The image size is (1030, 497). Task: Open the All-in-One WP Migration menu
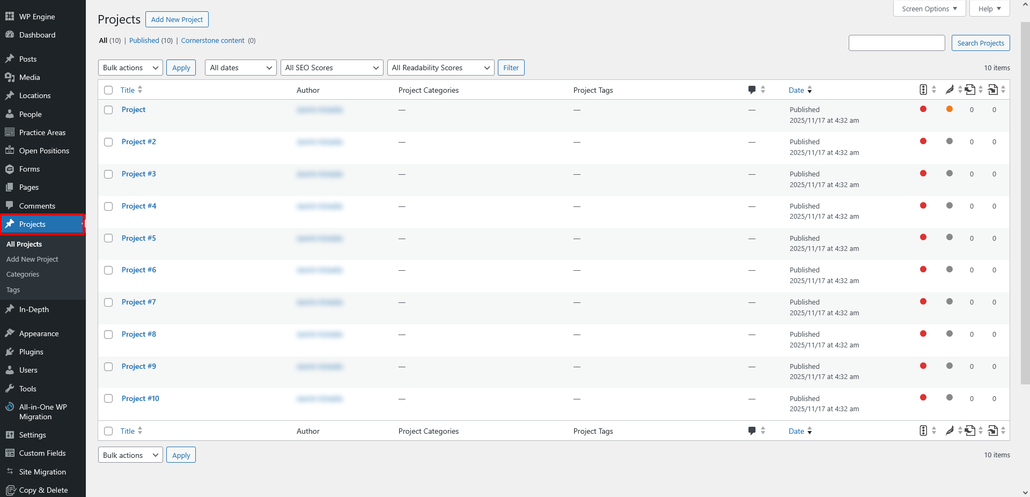pyautogui.click(x=42, y=412)
